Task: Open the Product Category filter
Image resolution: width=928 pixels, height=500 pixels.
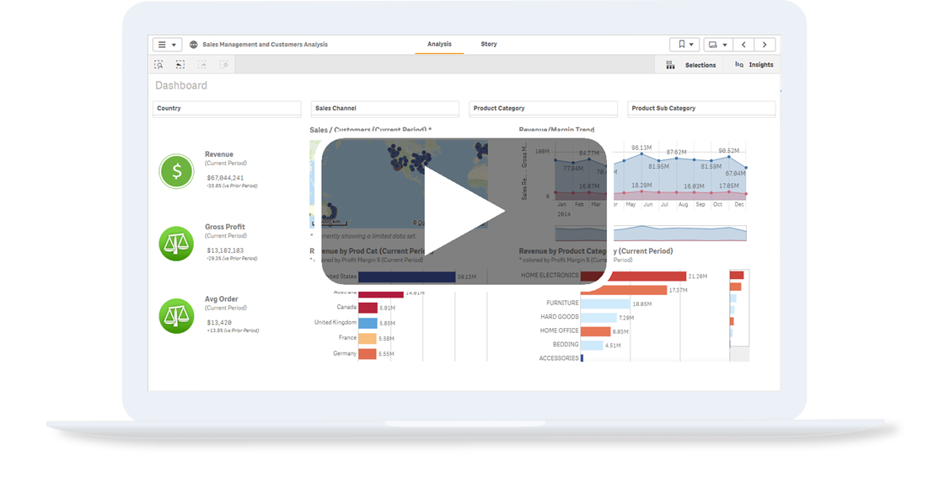Action: point(543,108)
